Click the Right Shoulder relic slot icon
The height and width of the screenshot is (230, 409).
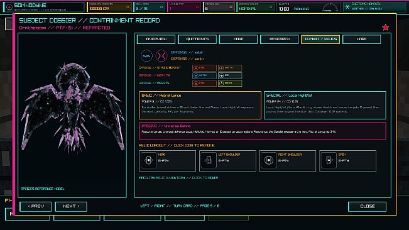coord(269,160)
